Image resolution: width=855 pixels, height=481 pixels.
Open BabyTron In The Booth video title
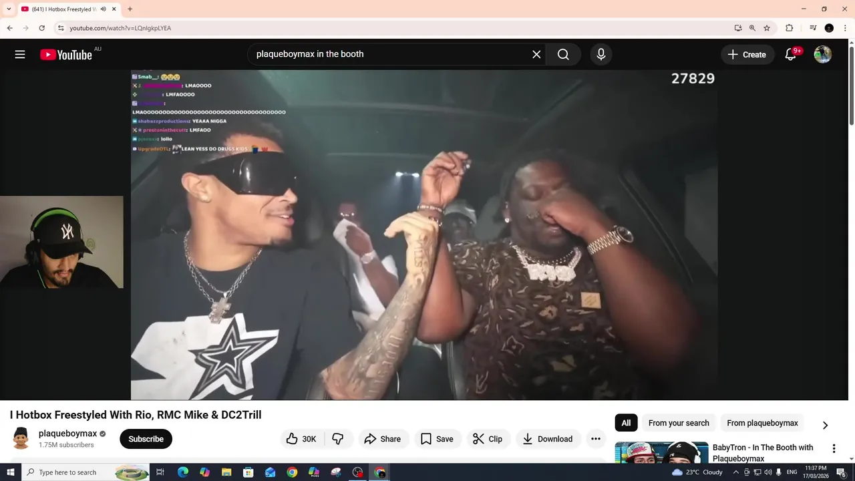click(x=763, y=453)
